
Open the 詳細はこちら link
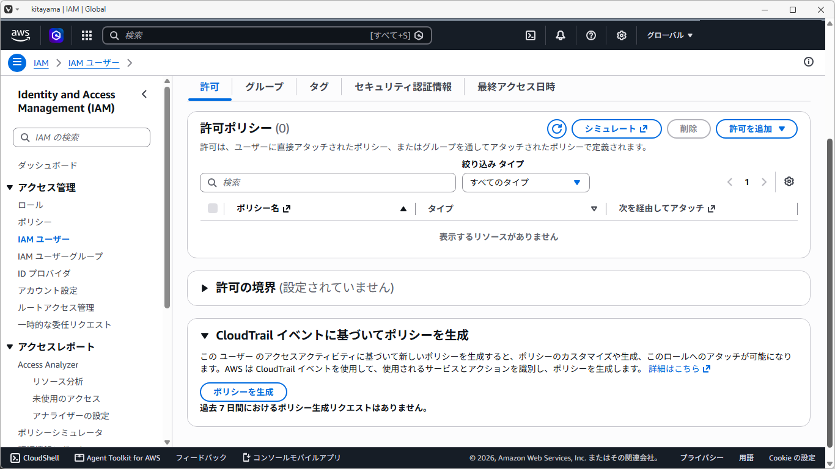click(x=679, y=369)
